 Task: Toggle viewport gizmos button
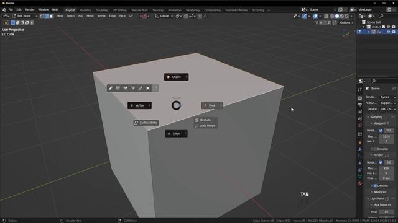(x=304, y=16)
